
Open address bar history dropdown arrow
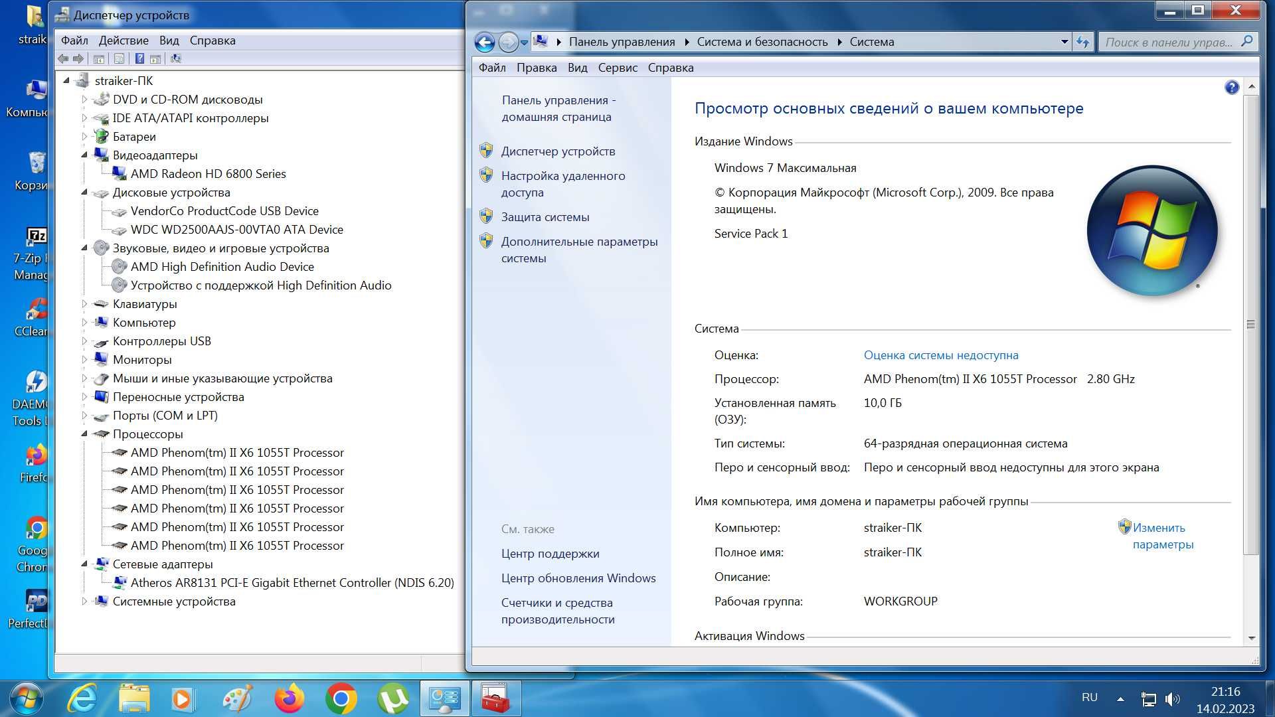click(1064, 42)
